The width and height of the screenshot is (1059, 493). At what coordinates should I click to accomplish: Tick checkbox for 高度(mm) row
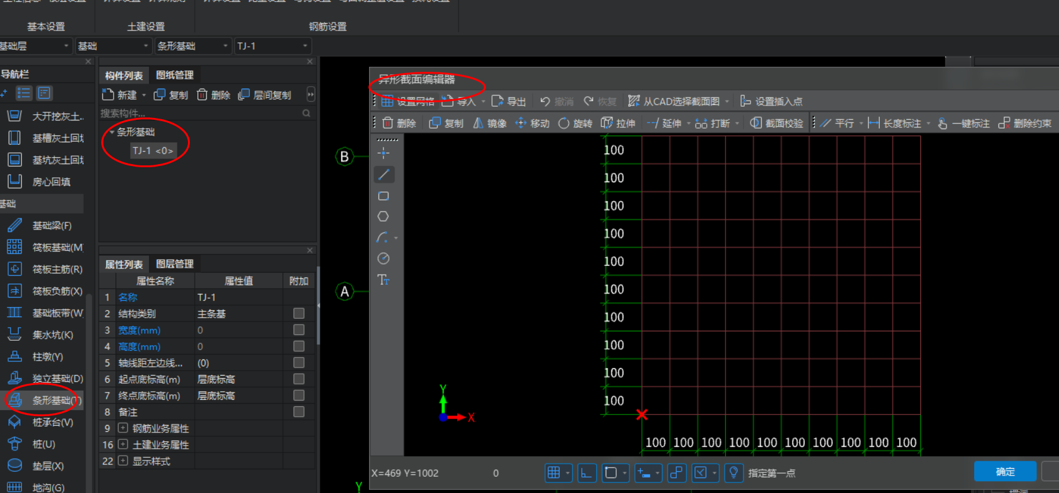[299, 346]
